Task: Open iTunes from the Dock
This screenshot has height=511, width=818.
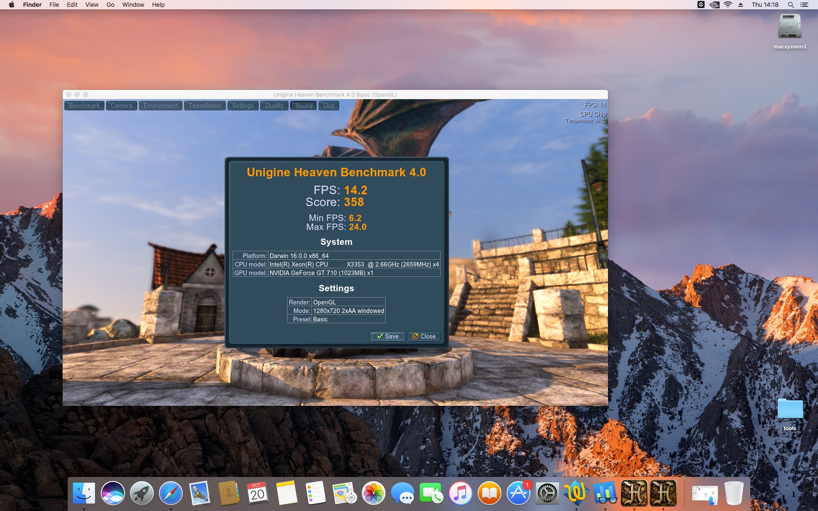Action: tap(461, 493)
